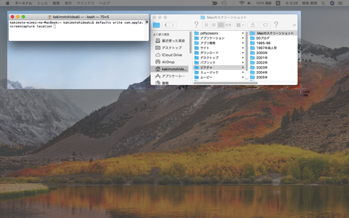Click the Terminal scrollbar toggle at top right
The image size is (349, 218).
(147, 22)
